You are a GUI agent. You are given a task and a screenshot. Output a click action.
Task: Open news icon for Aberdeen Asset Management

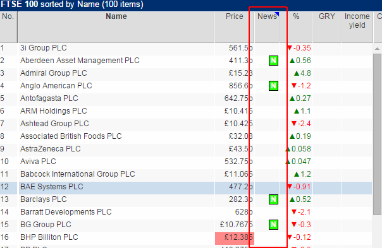click(x=273, y=61)
